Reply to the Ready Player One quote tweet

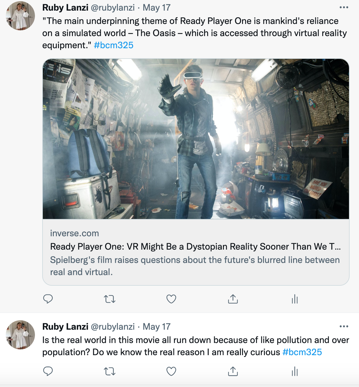tap(48, 299)
